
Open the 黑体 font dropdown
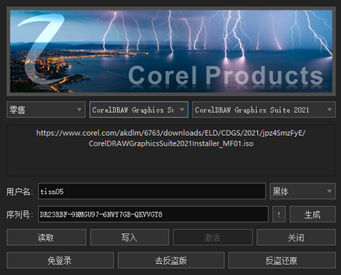pyautogui.click(x=303, y=191)
